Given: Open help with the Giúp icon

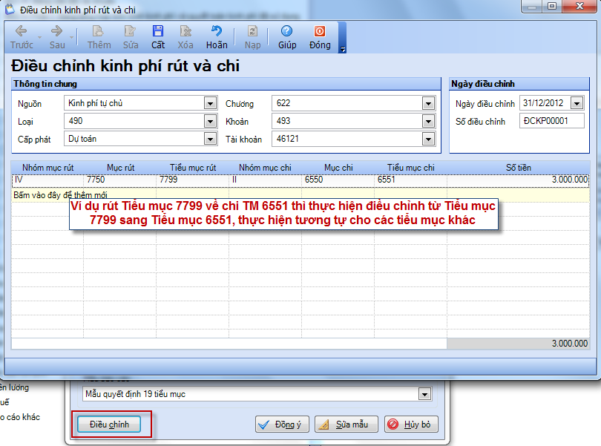Looking at the screenshot, I should [x=287, y=31].
